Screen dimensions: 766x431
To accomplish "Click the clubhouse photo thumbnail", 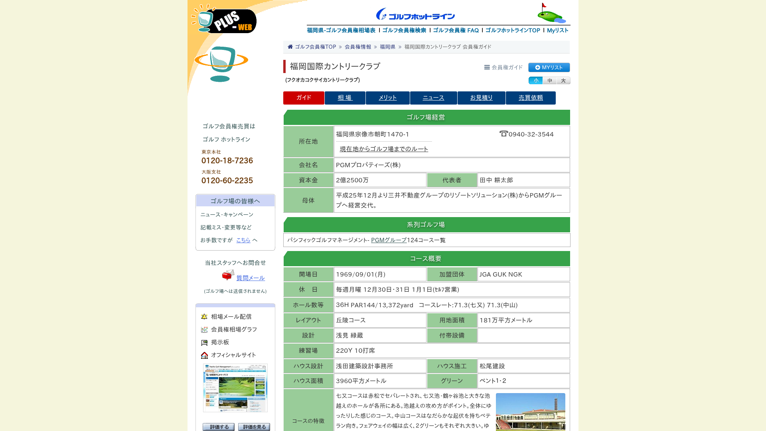I will (x=531, y=412).
